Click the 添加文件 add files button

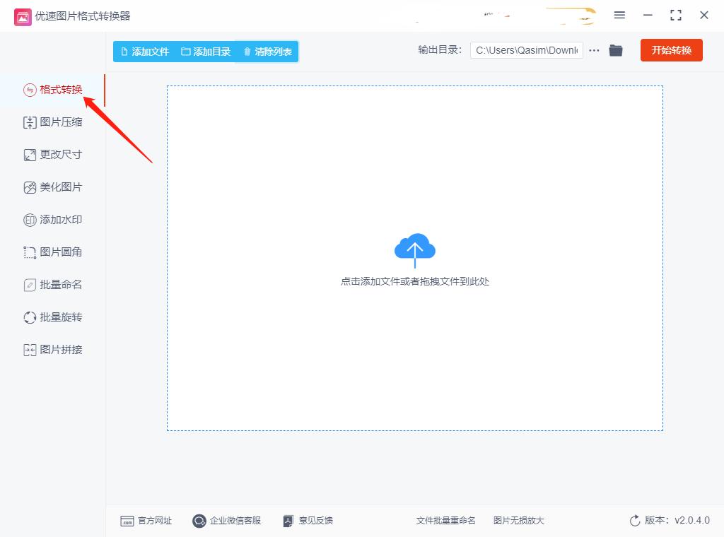144,50
